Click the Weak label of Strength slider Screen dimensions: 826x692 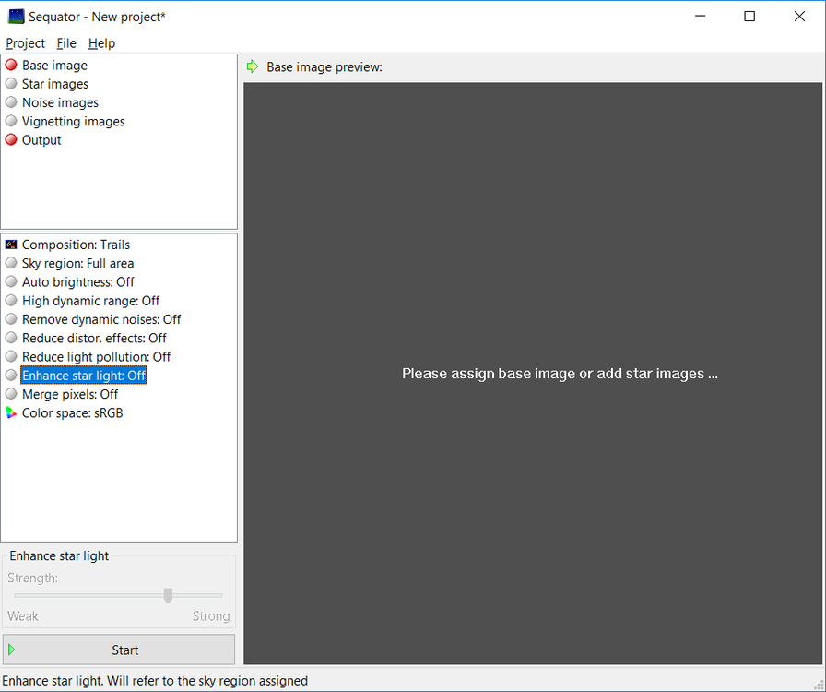[23, 616]
